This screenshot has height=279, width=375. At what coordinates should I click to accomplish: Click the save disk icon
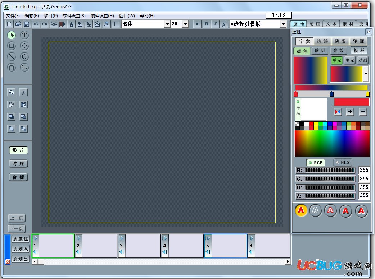click(x=27, y=24)
